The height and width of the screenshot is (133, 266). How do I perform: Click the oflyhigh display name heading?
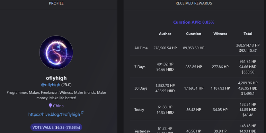tap(56, 78)
